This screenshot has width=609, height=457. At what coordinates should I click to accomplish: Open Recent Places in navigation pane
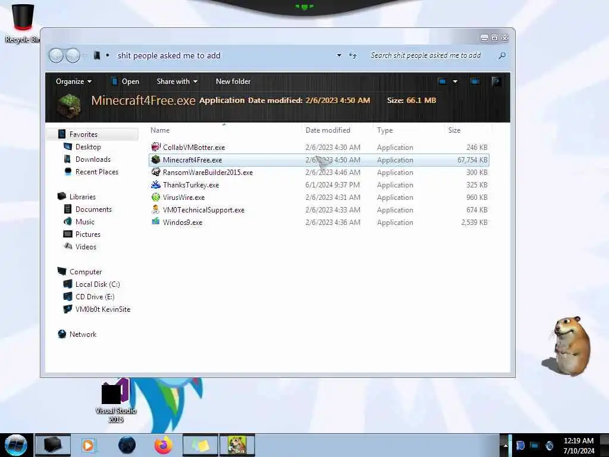[x=97, y=172]
